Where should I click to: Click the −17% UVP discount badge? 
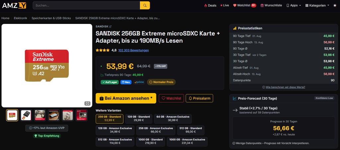(160, 66)
